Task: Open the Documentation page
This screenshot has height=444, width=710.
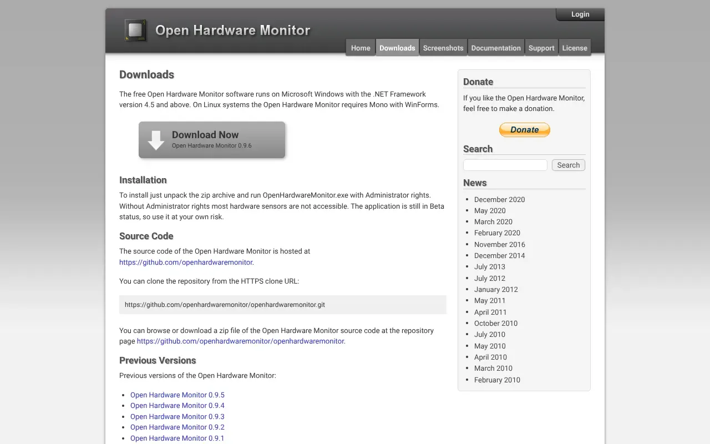Action: (495, 48)
